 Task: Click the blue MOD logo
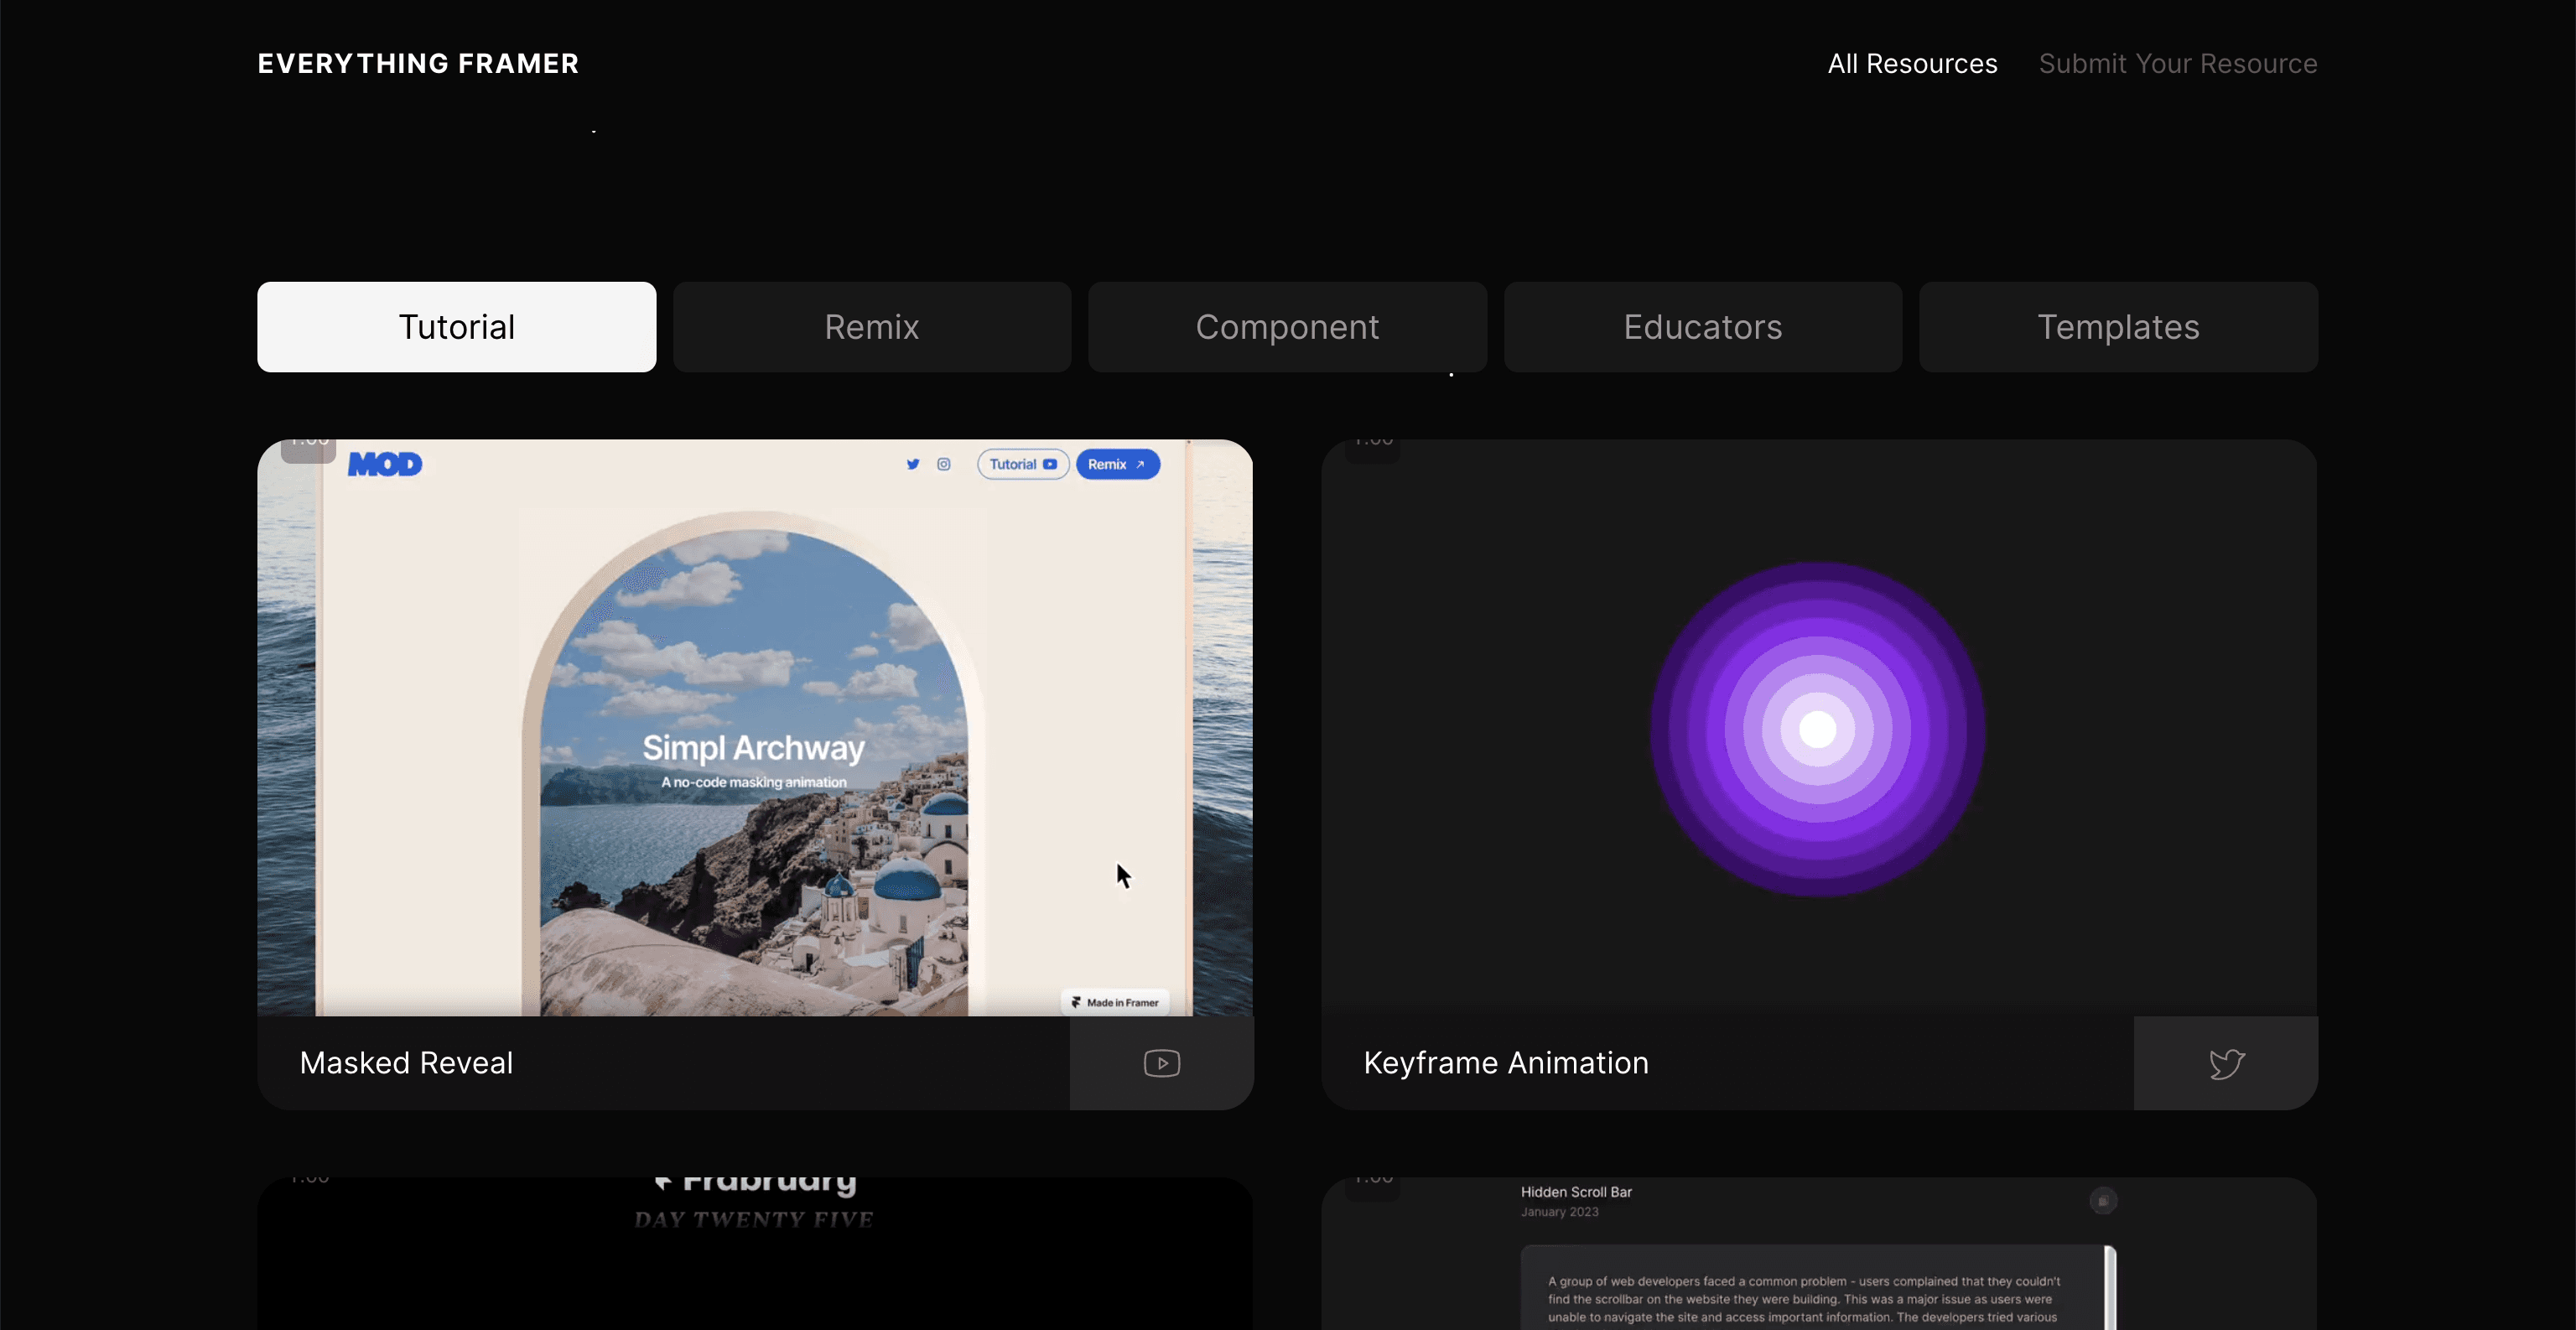385,464
